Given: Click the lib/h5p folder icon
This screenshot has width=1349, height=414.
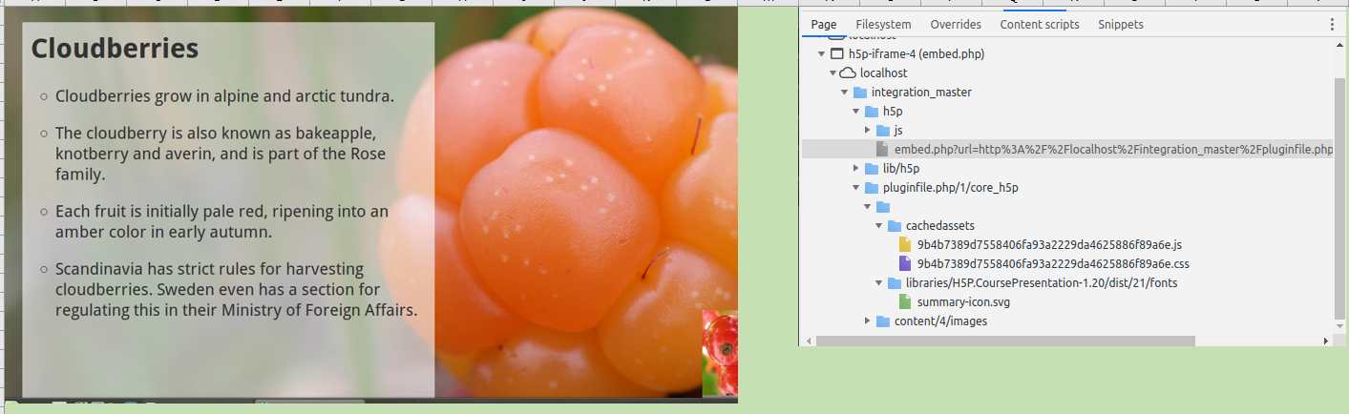Looking at the screenshot, I should click(x=871, y=169).
